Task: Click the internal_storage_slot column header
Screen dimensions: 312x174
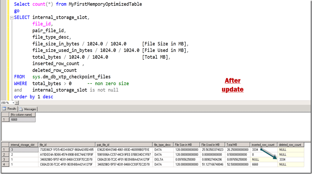Action: click(23, 145)
